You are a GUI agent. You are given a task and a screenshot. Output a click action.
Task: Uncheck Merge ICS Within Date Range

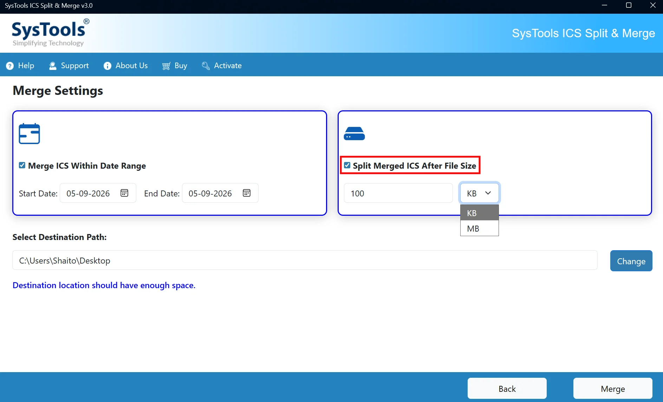(22, 165)
